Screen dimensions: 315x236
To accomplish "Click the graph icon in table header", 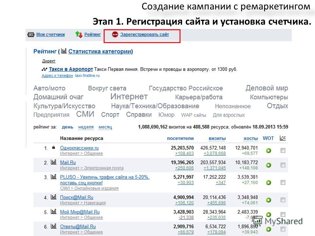I will click(x=283, y=138).
